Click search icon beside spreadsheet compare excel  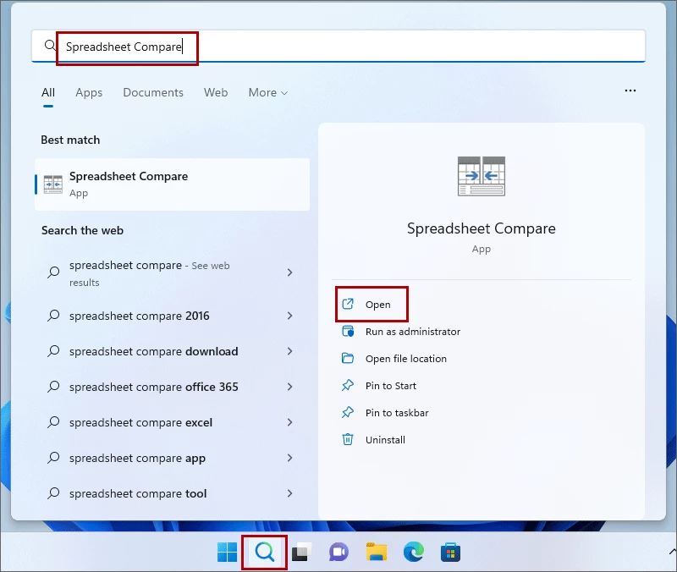pyautogui.click(x=53, y=421)
